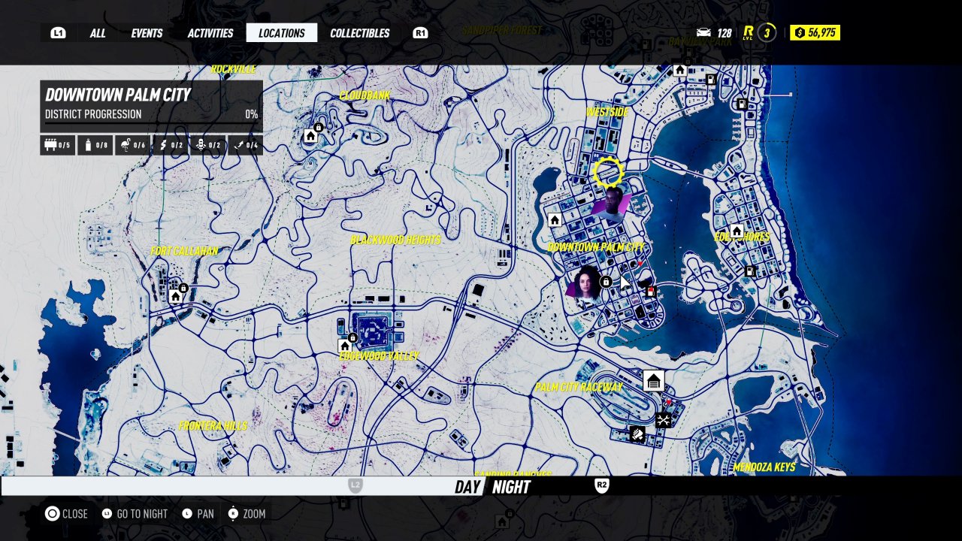Click the CLOSE prompt
Image resolution: width=962 pixels, height=541 pixels.
point(66,514)
